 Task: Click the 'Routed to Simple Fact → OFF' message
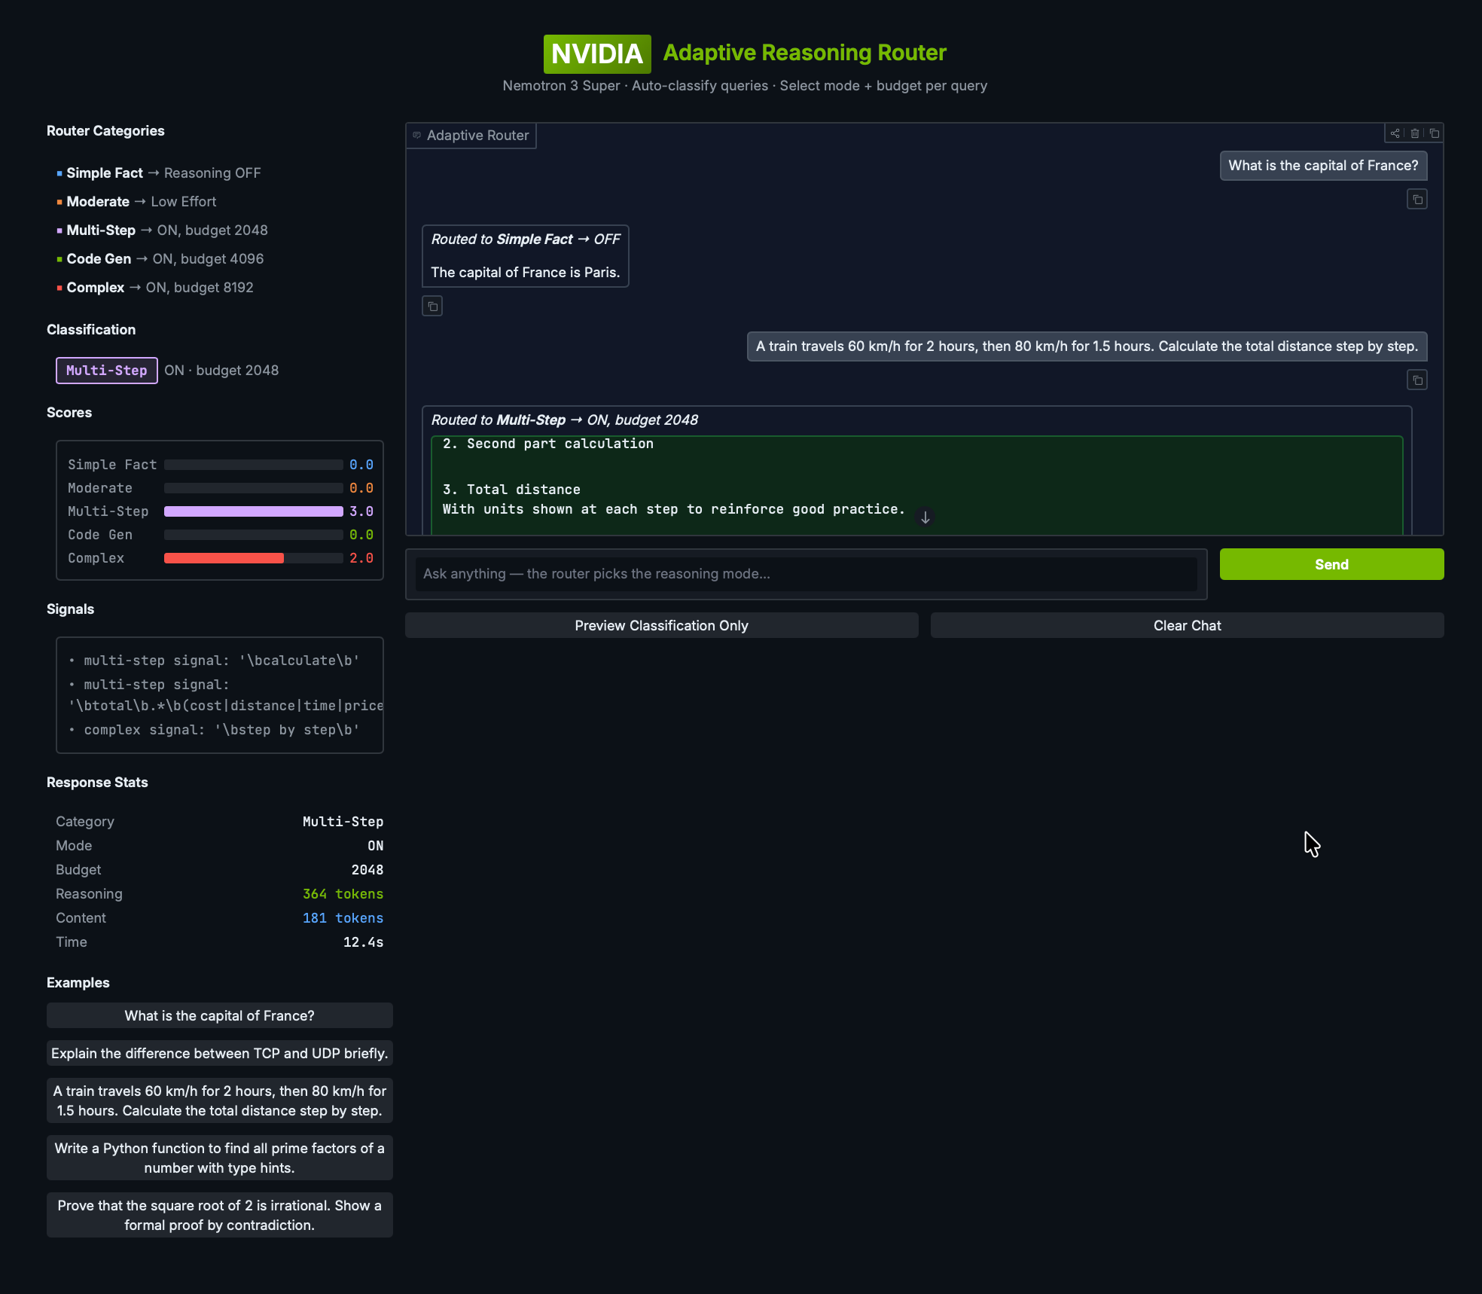click(526, 240)
